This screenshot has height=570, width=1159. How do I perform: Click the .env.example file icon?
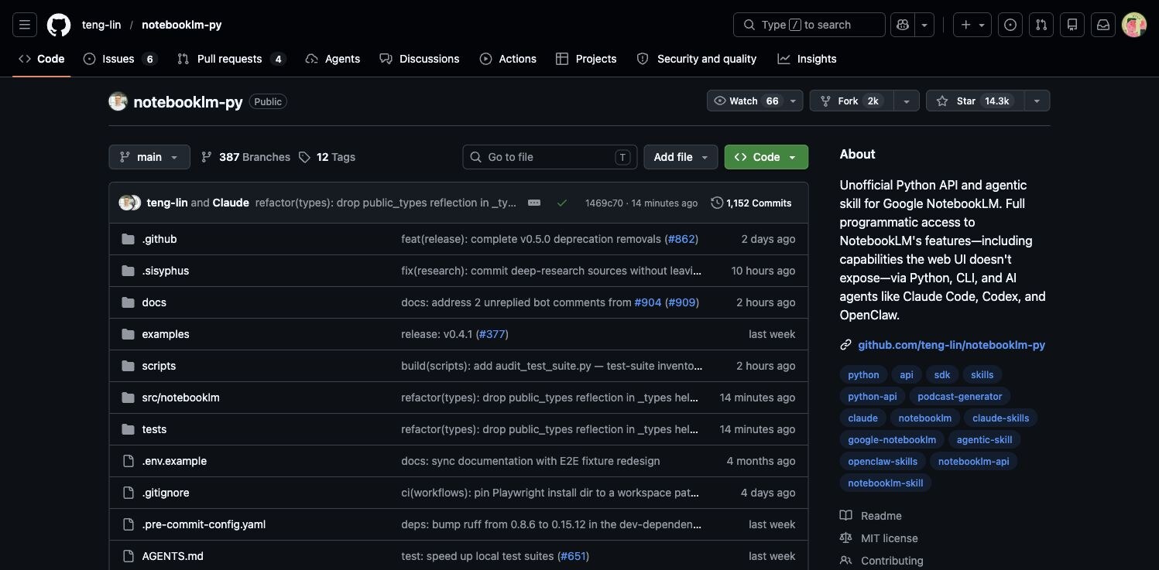tap(128, 461)
